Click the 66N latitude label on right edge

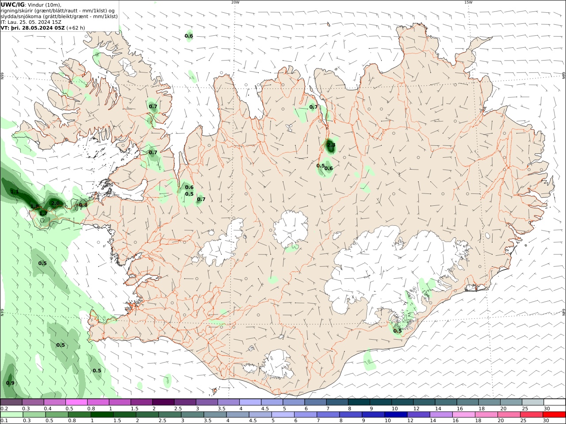pos(564,76)
